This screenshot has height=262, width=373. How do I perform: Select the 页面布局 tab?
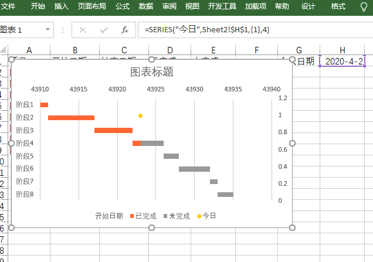(92, 6)
